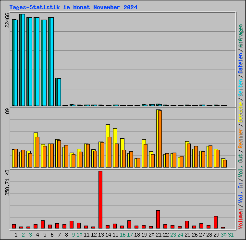The image size is (246, 240).
Task: Click the "Seiten" legend label
Action: 241,88
